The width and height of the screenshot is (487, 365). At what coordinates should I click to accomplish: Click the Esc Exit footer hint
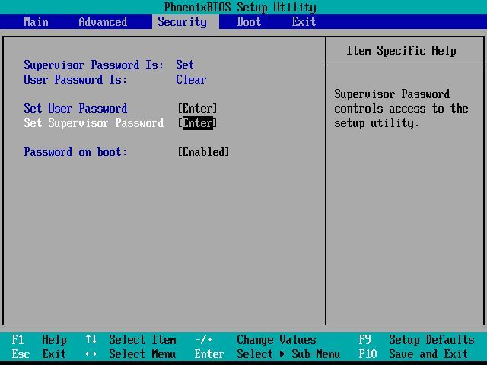[39, 354]
